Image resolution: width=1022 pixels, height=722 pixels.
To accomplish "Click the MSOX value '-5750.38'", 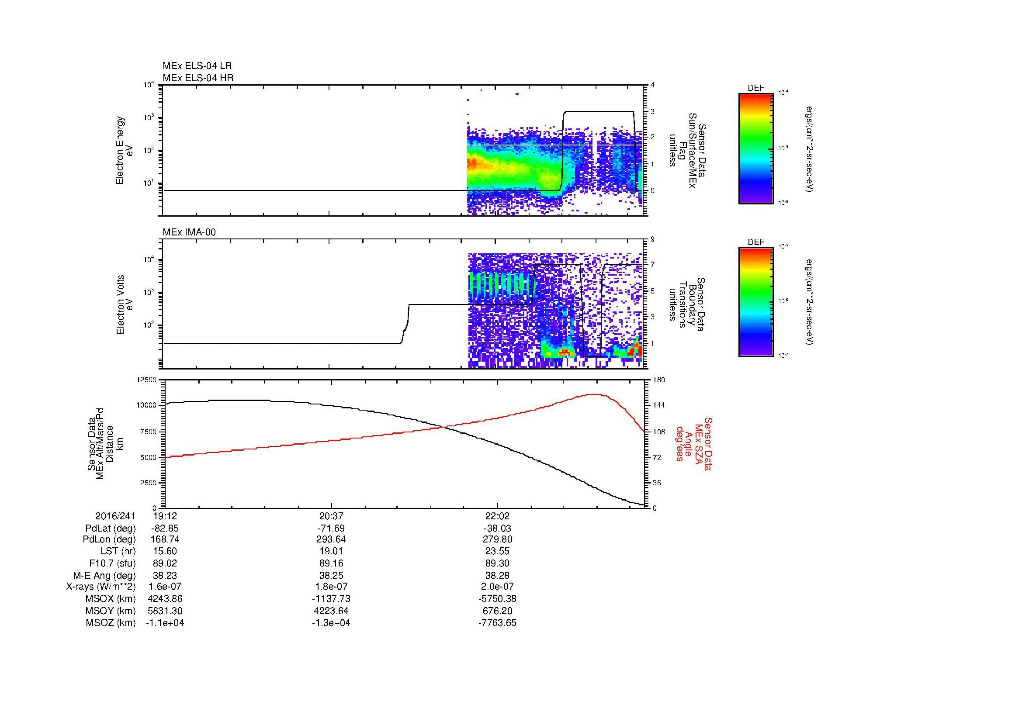I will click(497, 599).
